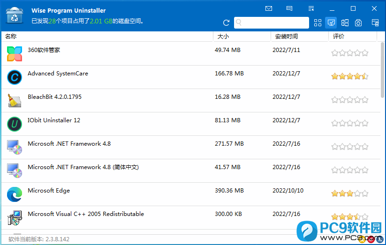Select the Microsoft .NET Framework 4.8 icon
This screenshot has height=245, width=386.
point(15,147)
